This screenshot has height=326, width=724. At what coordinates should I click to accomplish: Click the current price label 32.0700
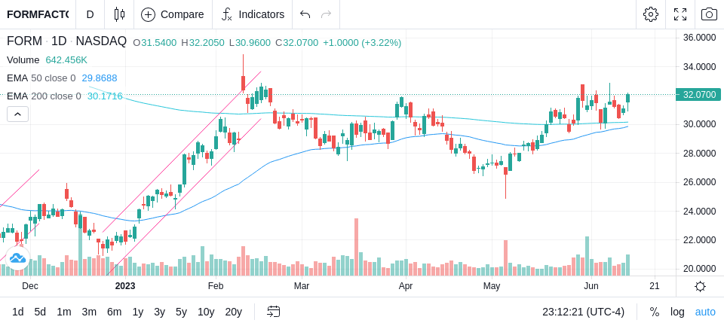click(x=698, y=95)
